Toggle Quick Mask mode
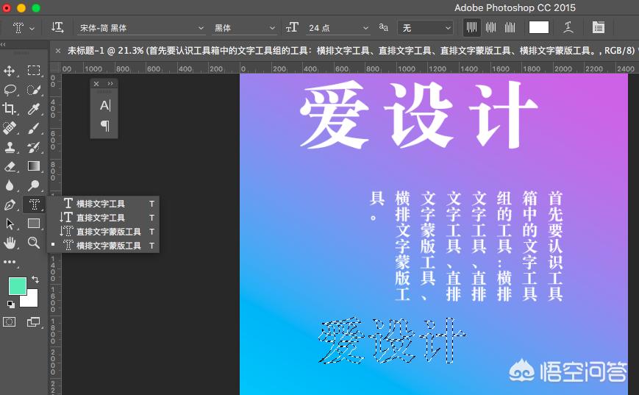This screenshot has width=639, height=395. 10,322
